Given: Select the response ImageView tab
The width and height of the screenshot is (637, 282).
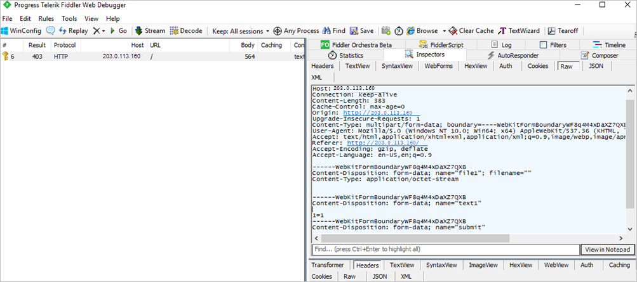Looking at the screenshot, I should [483, 265].
